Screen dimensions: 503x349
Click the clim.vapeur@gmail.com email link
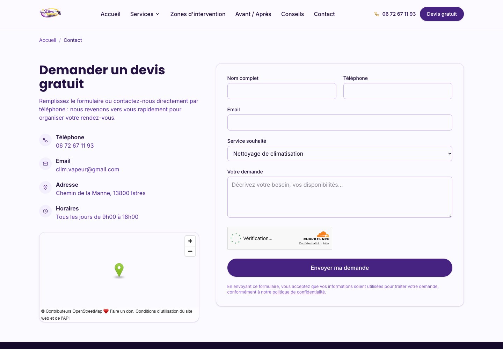(88, 169)
